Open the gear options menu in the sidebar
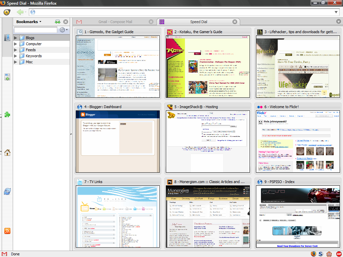 [63, 30]
